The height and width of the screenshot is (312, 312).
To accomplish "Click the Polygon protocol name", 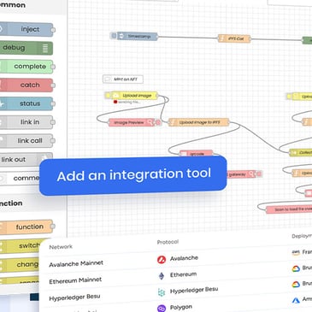I will pyautogui.click(x=181, y=308).
